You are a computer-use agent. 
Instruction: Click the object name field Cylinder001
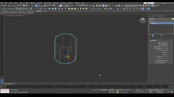coord(160,19)
